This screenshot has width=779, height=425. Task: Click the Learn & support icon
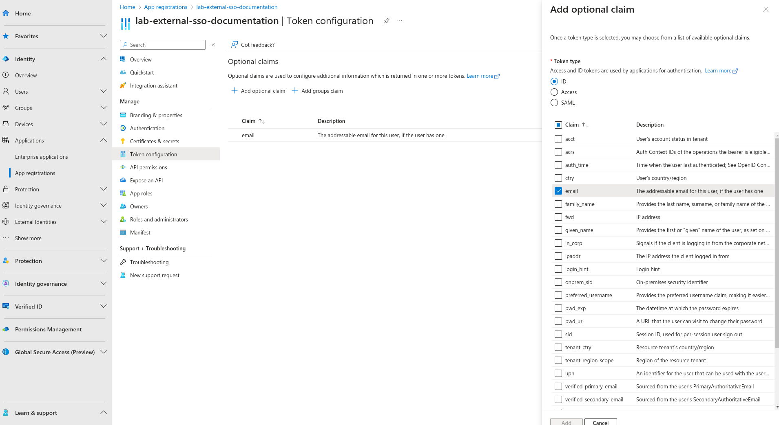pyautogui.click(x=6, y=413)
